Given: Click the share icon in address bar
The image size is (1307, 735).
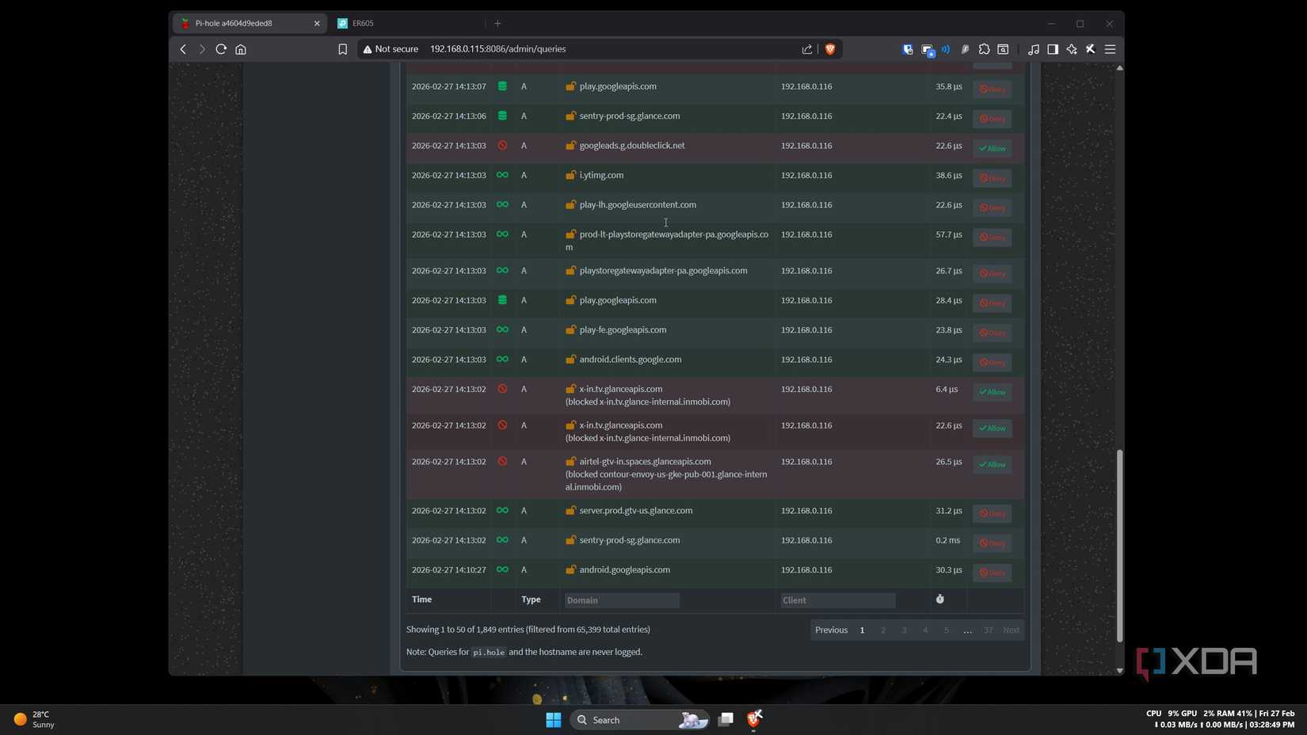Looking at the screenshot, I should click(x=806, y=49).
